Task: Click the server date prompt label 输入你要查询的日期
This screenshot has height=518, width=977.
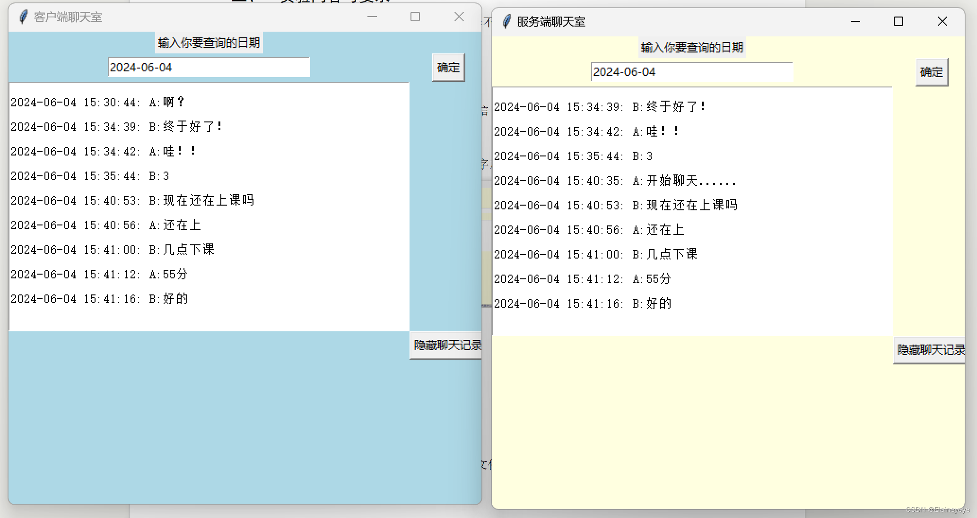Action: point(692,48)
